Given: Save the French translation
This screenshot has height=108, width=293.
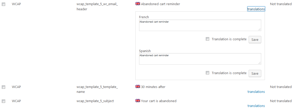Looking at the screenshot, I should tap(255, 40).
